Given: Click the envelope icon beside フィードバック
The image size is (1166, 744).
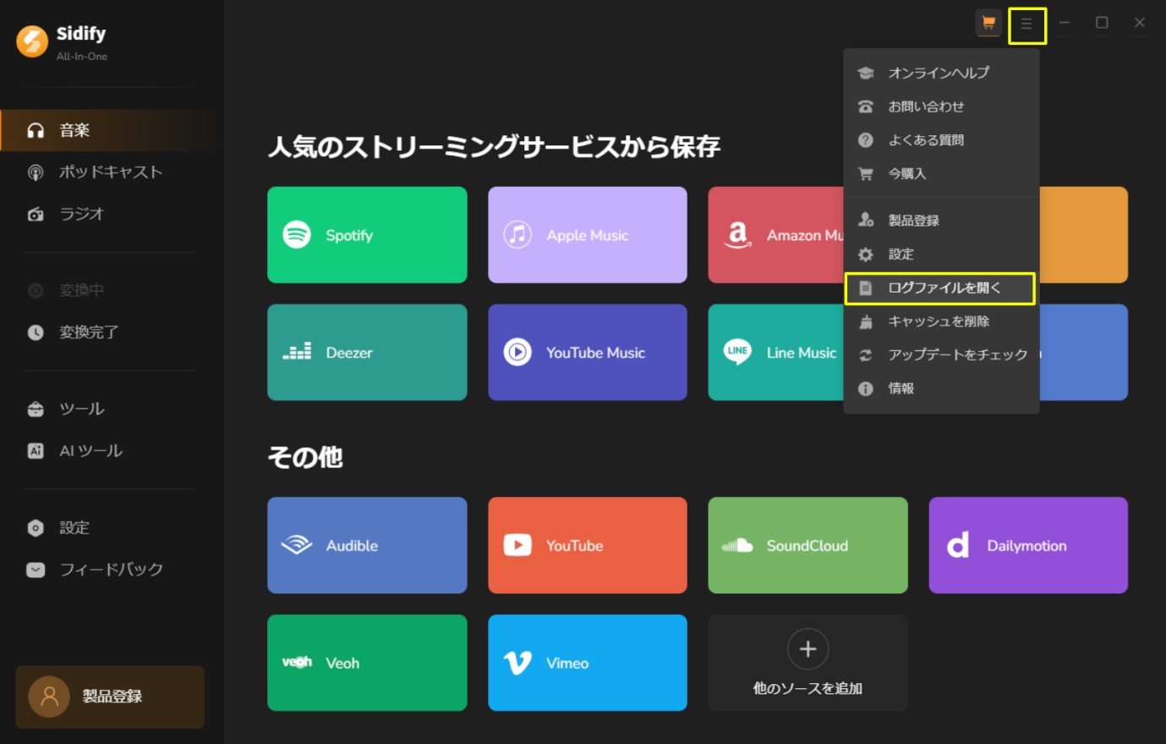Looking at the screenshot, I should 36,570.
